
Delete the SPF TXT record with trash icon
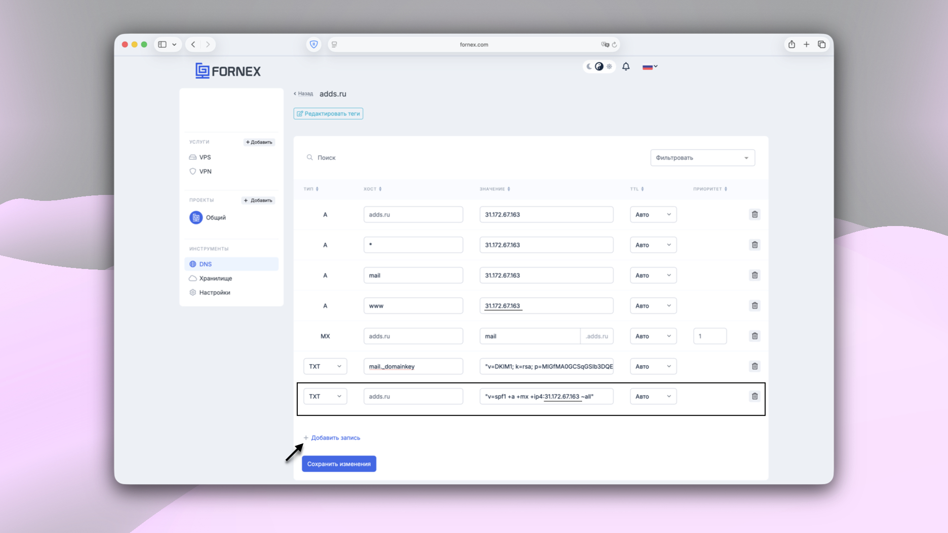(754, 396)
